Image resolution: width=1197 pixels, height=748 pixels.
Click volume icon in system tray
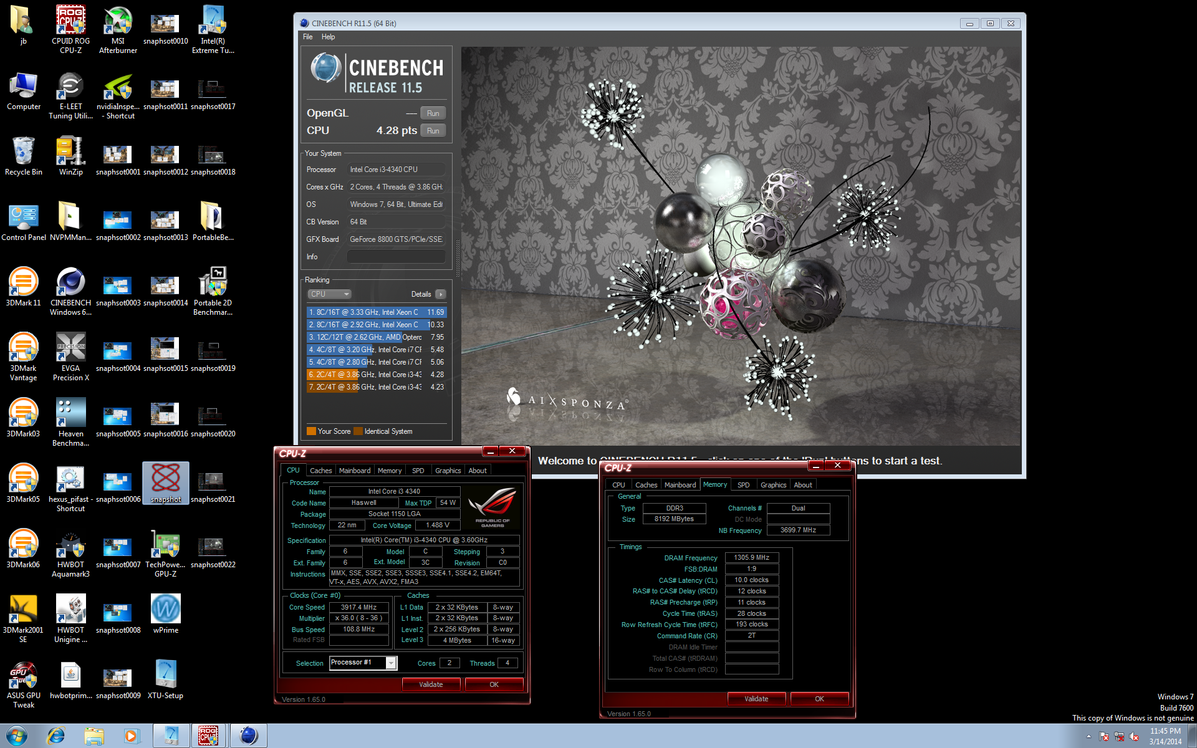click(x=1134, y=737)
